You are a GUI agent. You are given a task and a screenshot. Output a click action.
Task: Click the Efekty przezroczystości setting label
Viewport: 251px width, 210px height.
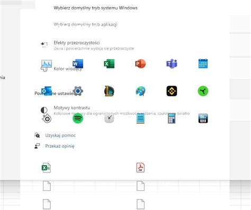click(x=77, y=43)
